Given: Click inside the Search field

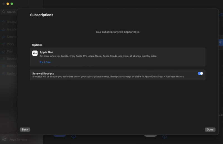Looking at the screenshot, I should pyautogui.click(x=11, y=12).
